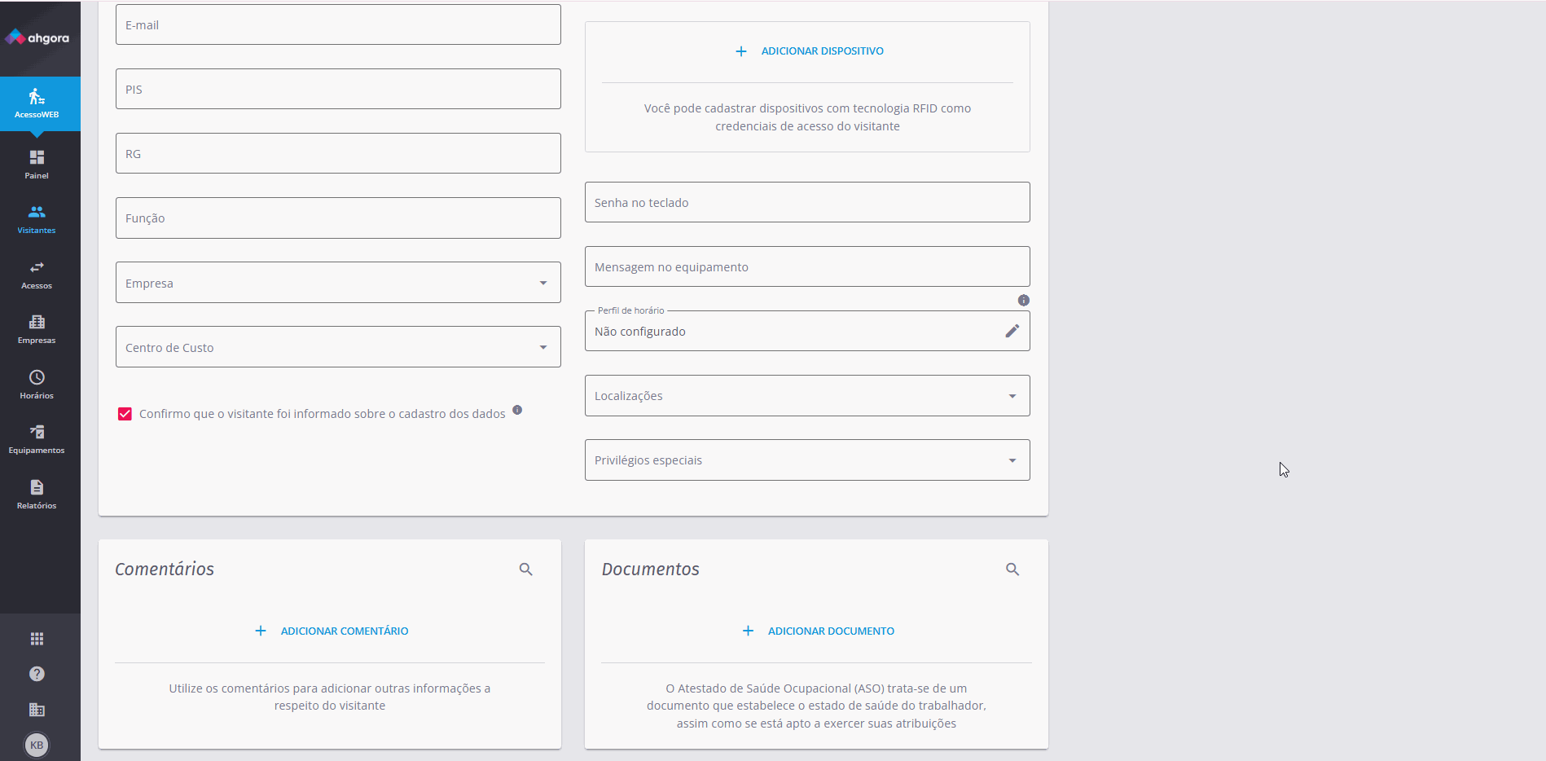Open the Visitantes section
The height and width of the screenshot is (761, 1546).
pos(37,219)
